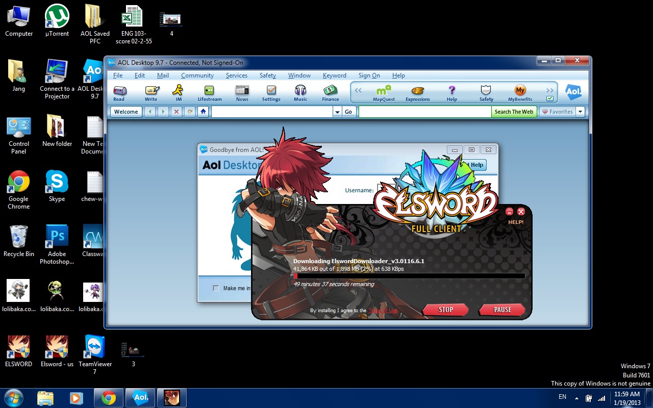This screenshot has width=653, height=408.
Task: Select the Recycle Bin desktop icon
Action: coord(19,241)
